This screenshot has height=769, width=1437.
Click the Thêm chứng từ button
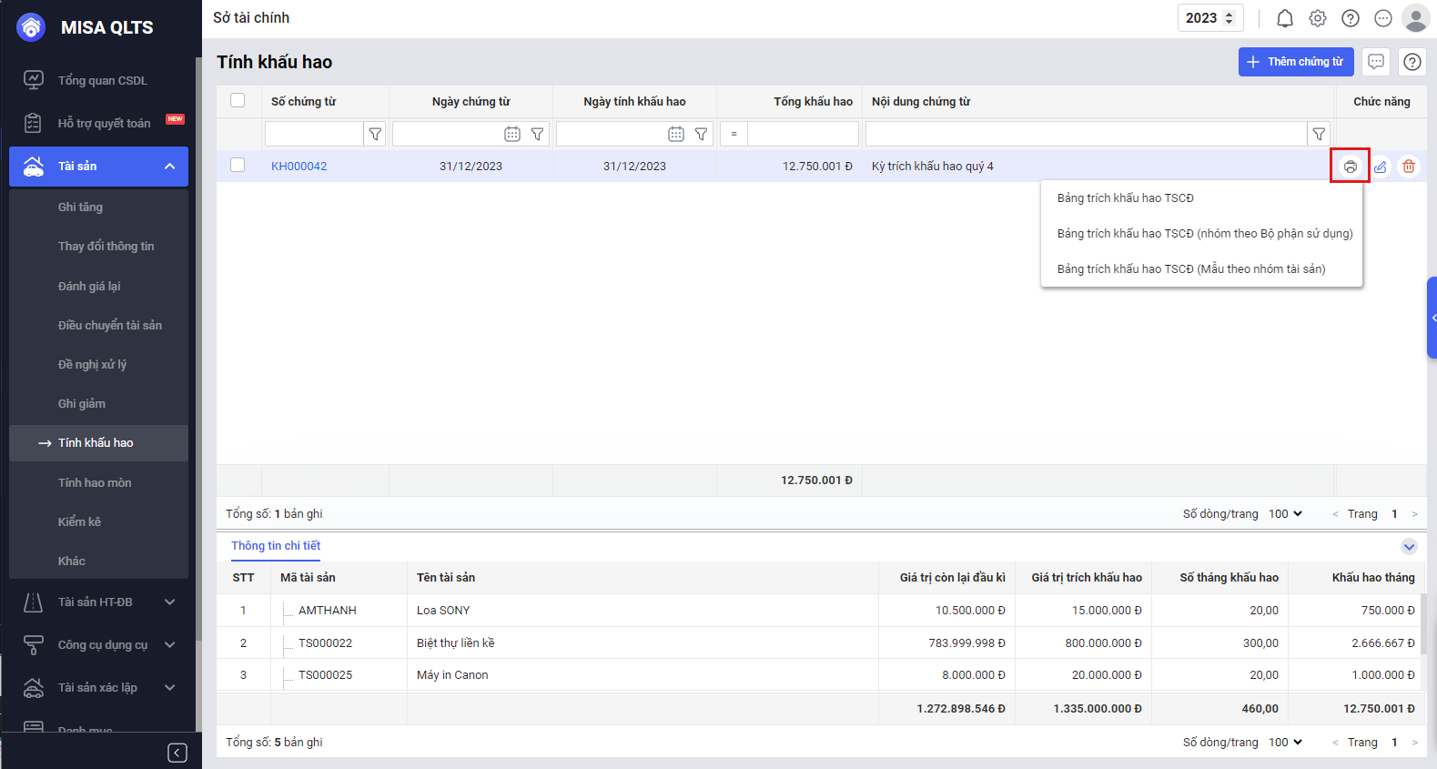pyautogui.click(x=1295, y=62)
